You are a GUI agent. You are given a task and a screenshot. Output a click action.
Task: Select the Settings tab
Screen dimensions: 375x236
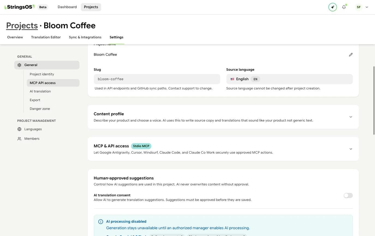116,37
